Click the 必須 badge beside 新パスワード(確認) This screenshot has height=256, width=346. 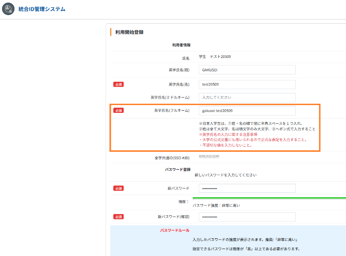pos(119,217)
